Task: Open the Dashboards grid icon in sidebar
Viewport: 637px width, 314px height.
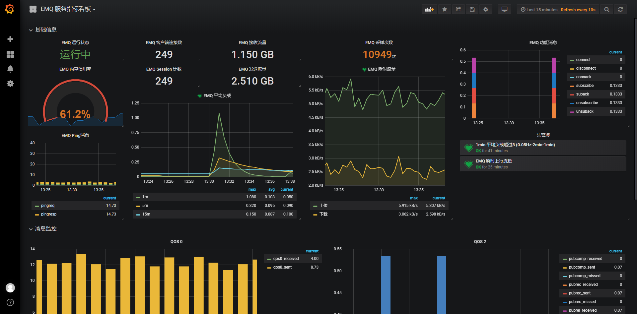Action: tap(10, 54)
